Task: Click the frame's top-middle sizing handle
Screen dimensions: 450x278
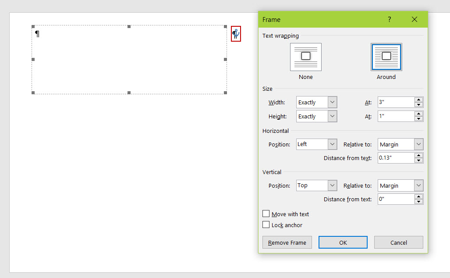Action: [x=129, y=26]
